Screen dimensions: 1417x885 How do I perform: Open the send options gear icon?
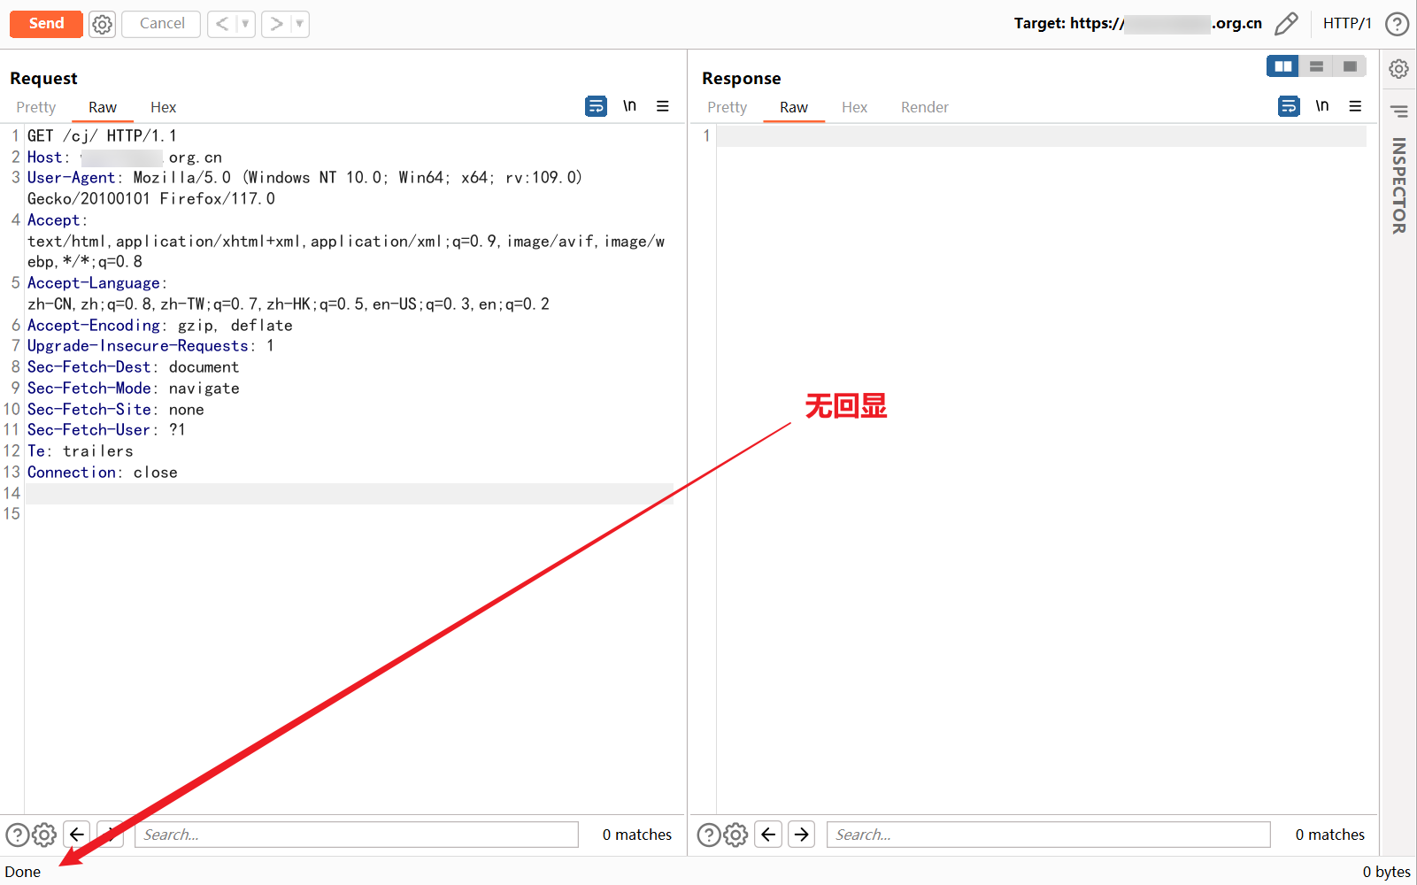pos(103,24)
